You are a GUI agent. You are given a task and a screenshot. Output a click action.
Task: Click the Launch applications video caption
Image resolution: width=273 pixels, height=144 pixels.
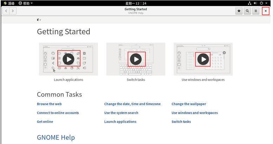pyautogui.click(x=68, y=80)
